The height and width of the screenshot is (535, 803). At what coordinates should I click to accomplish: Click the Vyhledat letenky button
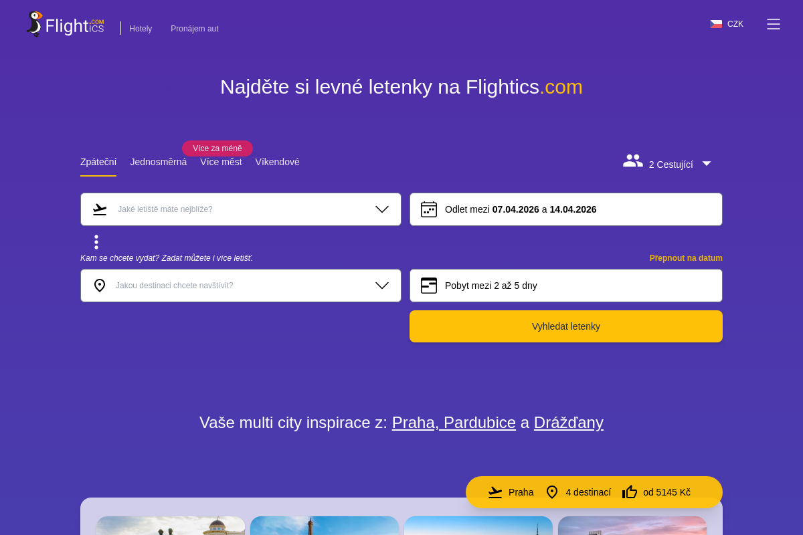565,326
